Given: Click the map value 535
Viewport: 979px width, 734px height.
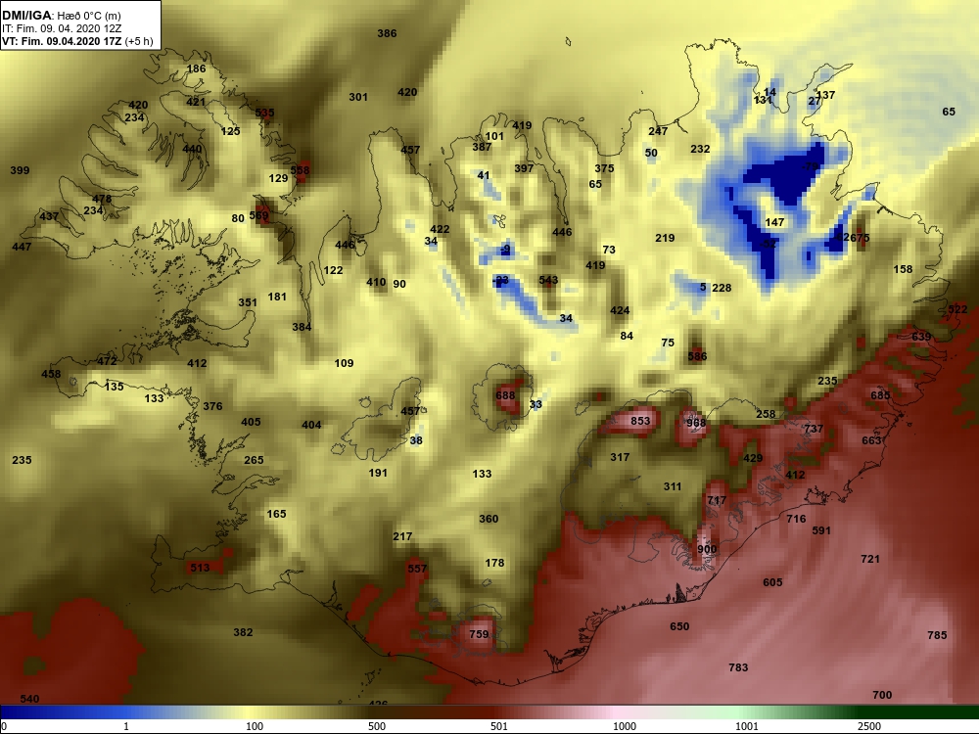Looking at the screenshot, I should 264,113.
